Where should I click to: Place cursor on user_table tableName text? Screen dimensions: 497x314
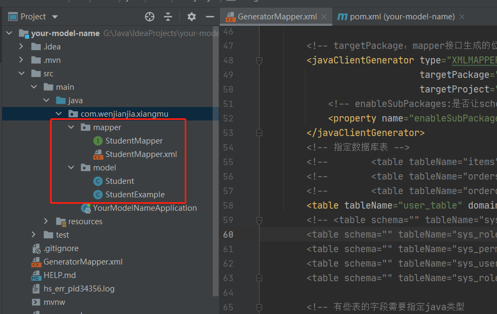pyautogui.click(x=430, y=205)
